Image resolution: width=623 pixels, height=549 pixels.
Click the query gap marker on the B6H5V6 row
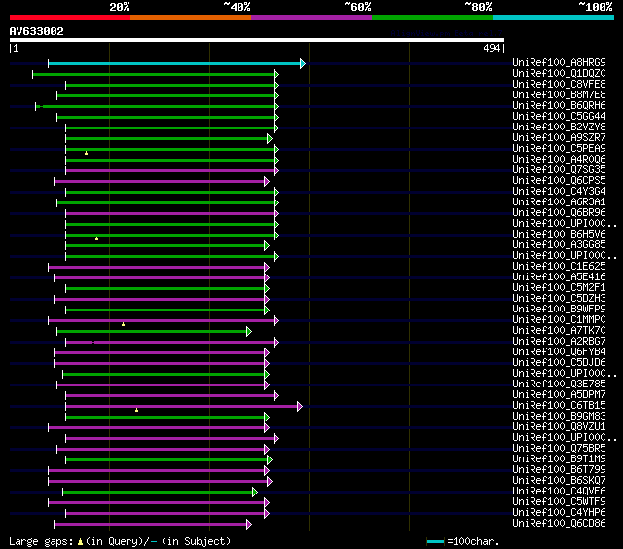click(x=96, y=238)
